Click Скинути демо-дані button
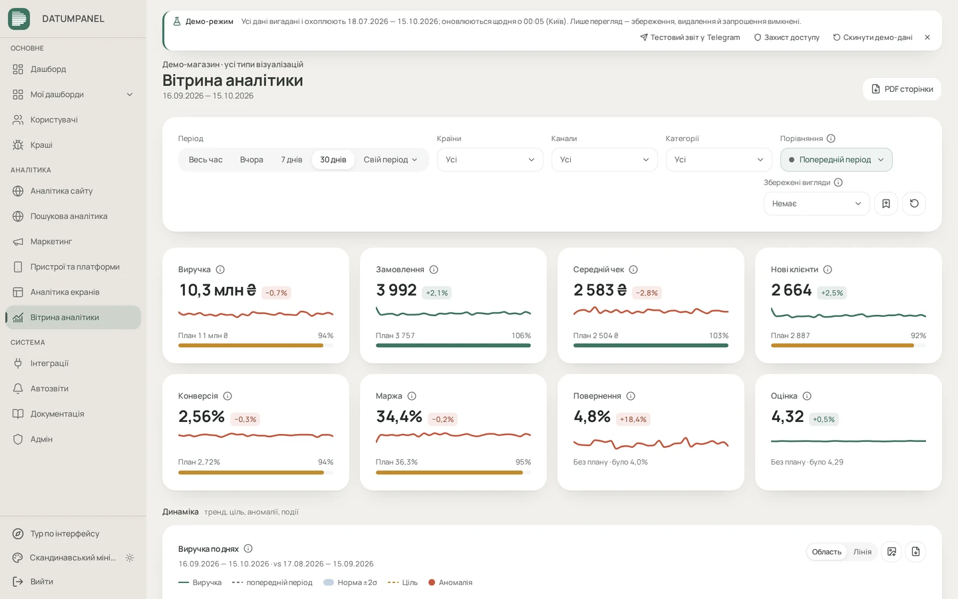 click(872, 37)
